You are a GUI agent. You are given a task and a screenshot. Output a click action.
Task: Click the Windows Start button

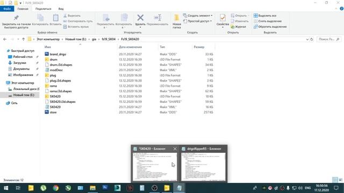click(6, 188)
